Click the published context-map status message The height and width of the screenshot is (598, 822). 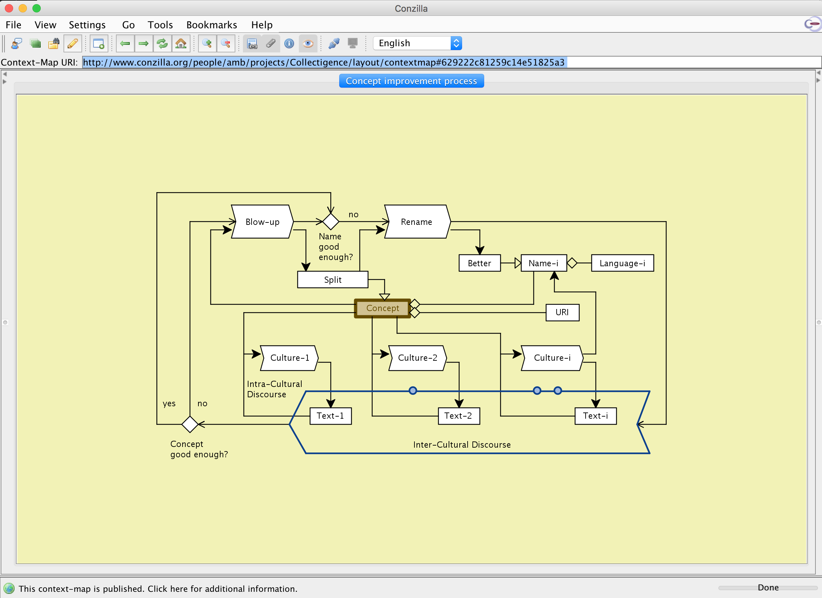pyautogui.click(x=158, y=589)
